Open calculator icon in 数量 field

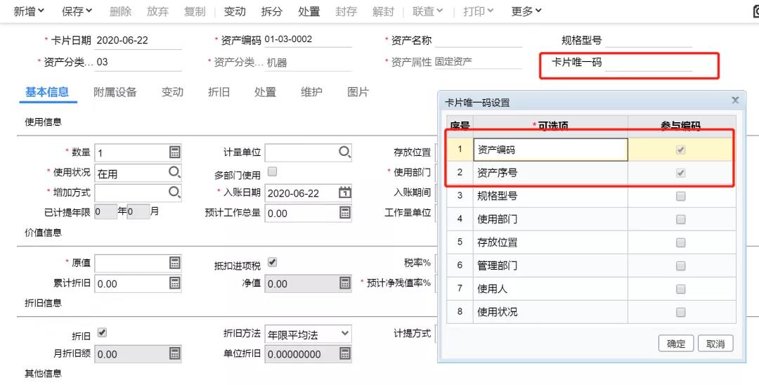175,152
